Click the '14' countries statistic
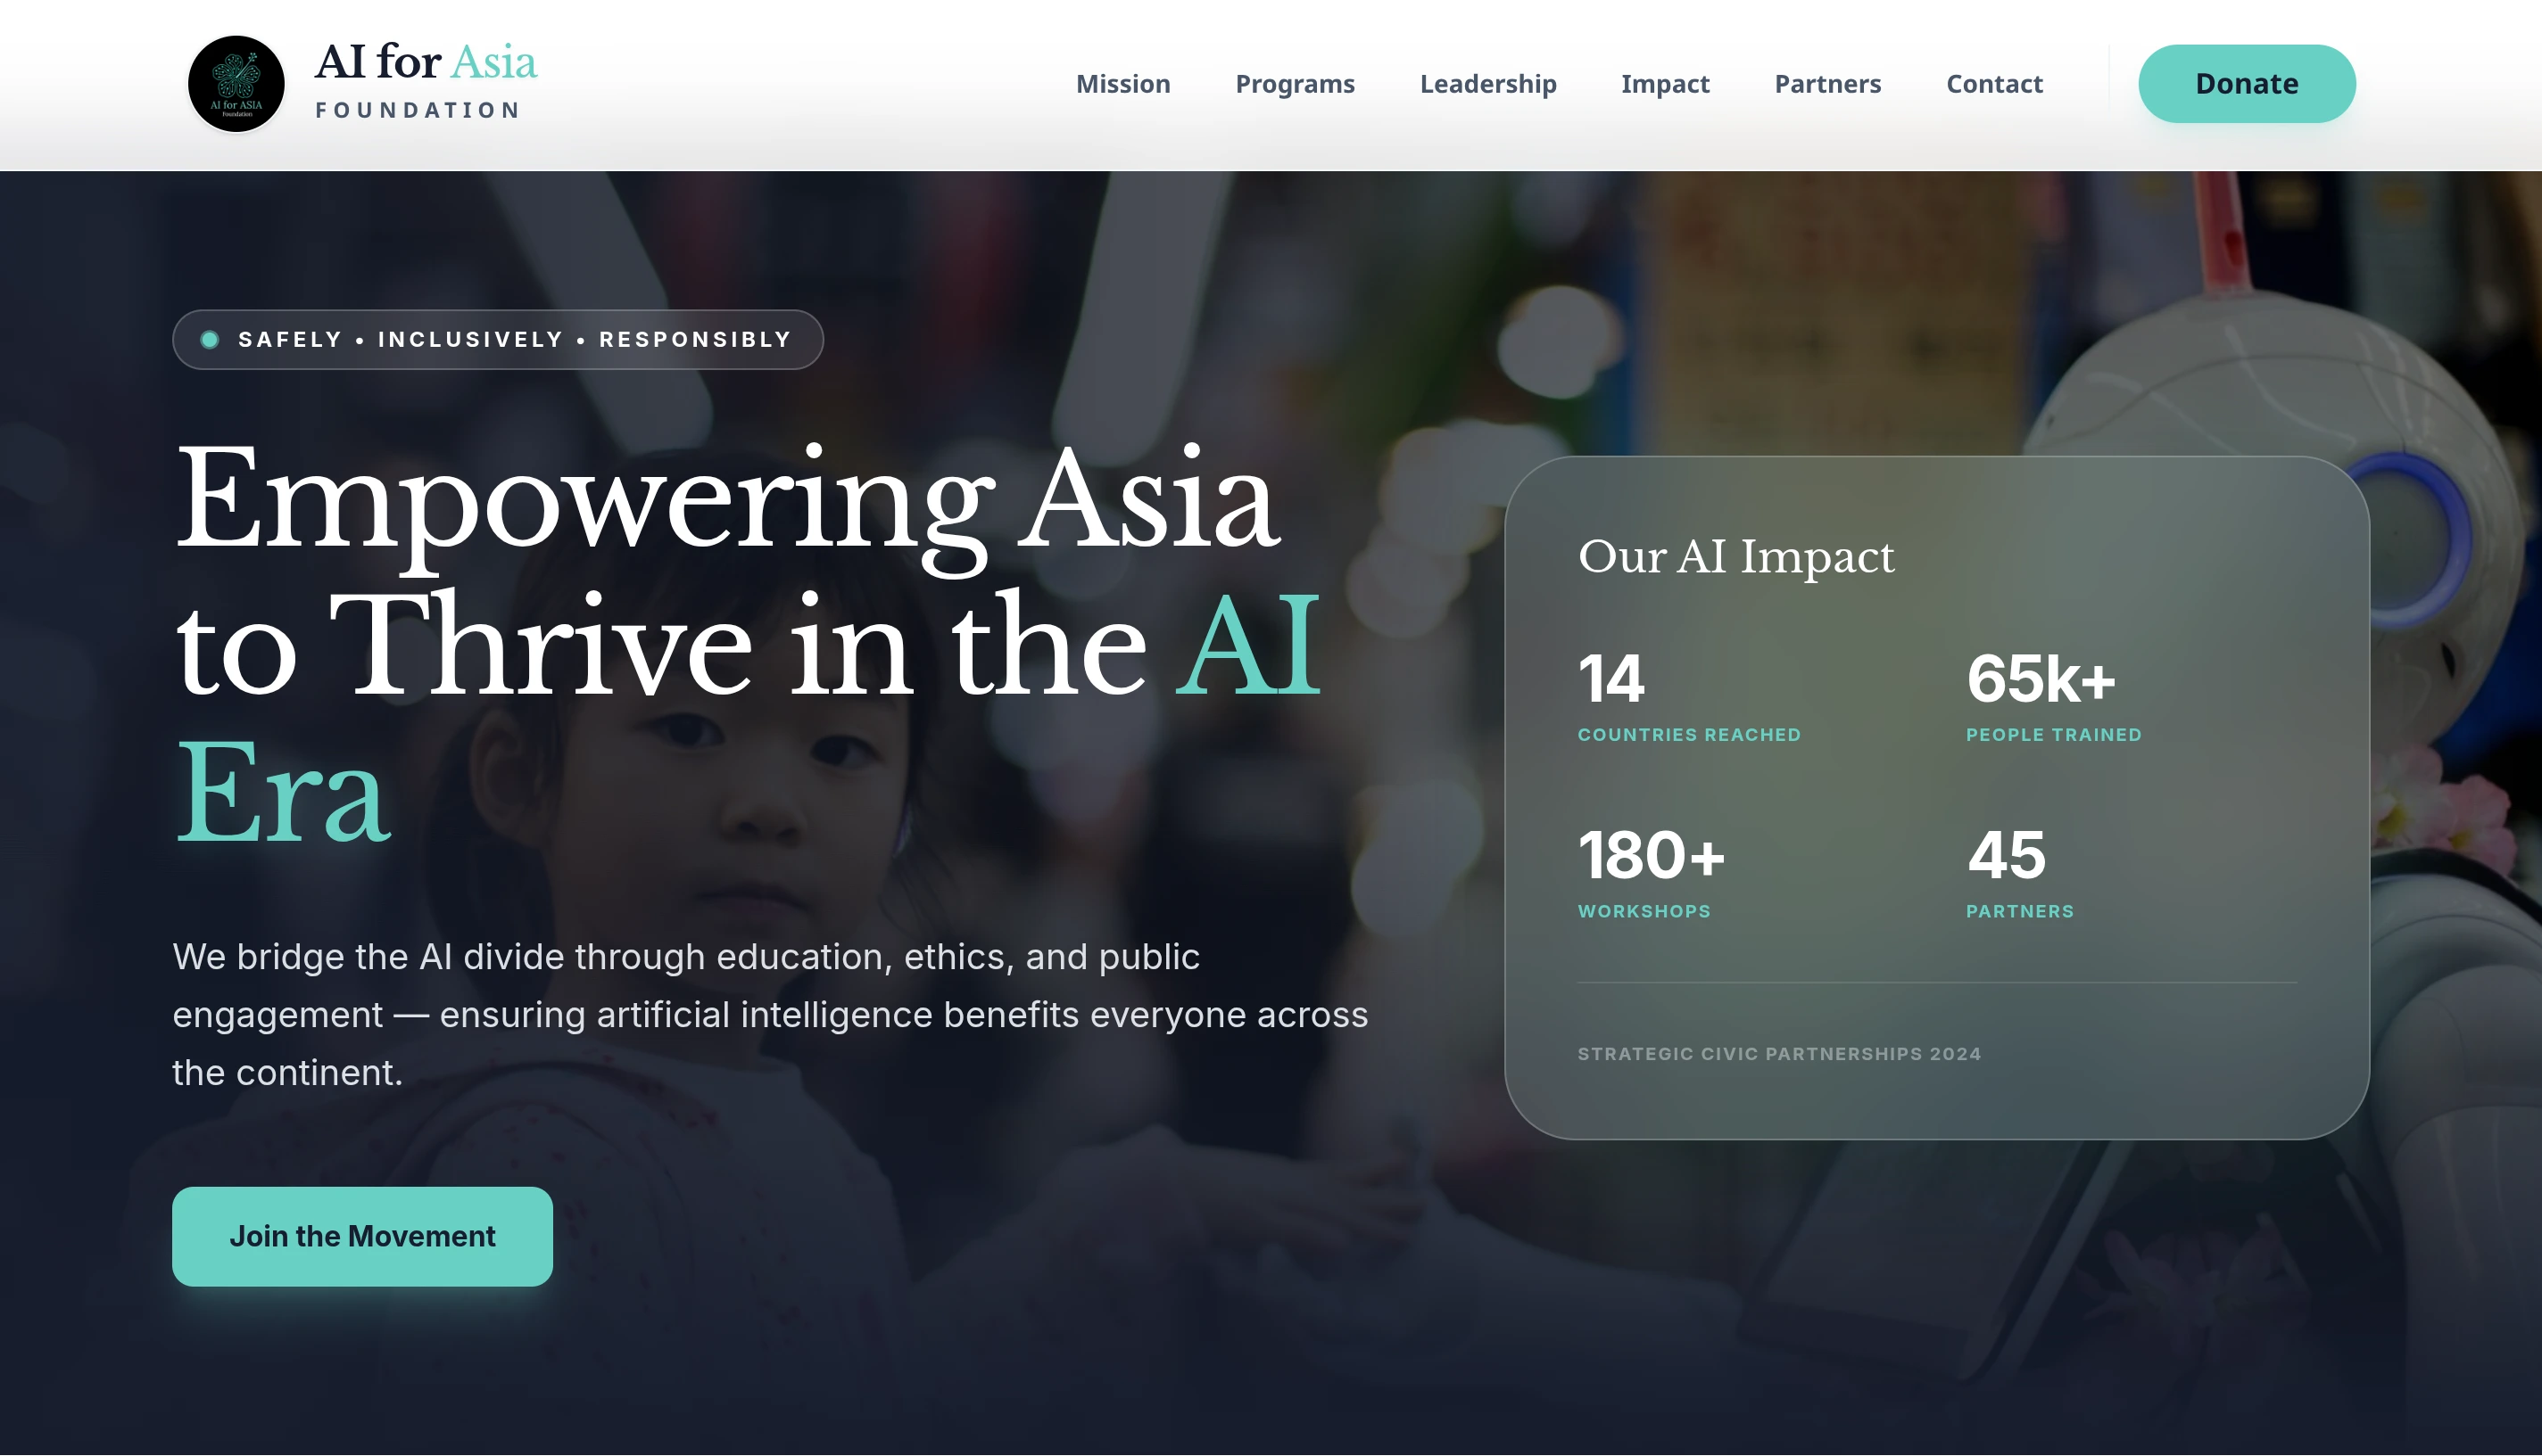The image size is (2542, 1456). click(1610, 680)
